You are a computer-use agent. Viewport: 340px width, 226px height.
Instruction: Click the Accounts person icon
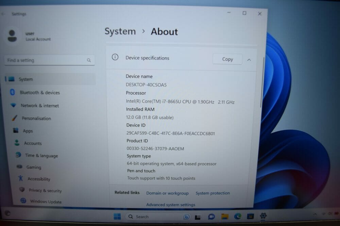[x=17, y=143]
